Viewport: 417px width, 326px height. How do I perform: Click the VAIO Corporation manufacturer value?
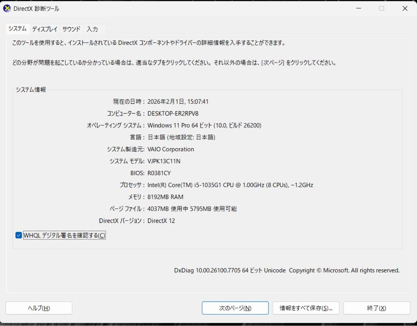pos(171,149)
